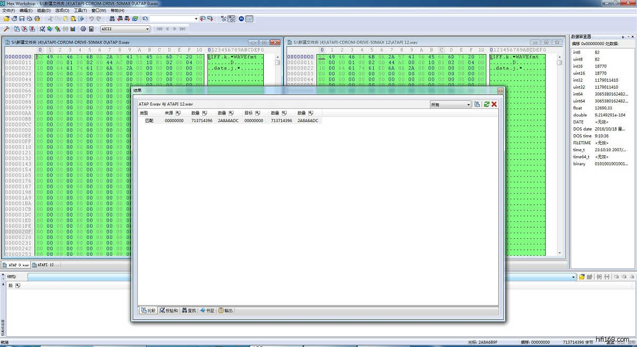
Task: Click the undo arrow icon
Action: 91,19
